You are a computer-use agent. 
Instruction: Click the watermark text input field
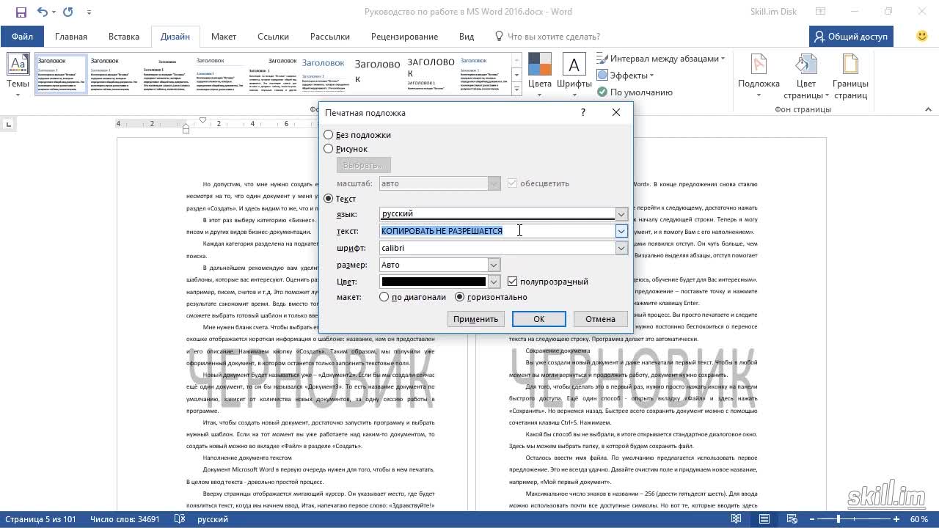coord(497,231)
